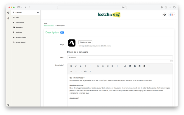Open more paragraph options after justify
Viewport: 184px width, 115px height.
tap(117, 66)
